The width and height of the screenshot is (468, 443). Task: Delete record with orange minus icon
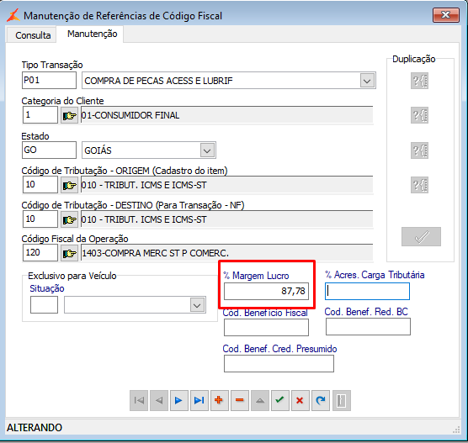(240, 400)
